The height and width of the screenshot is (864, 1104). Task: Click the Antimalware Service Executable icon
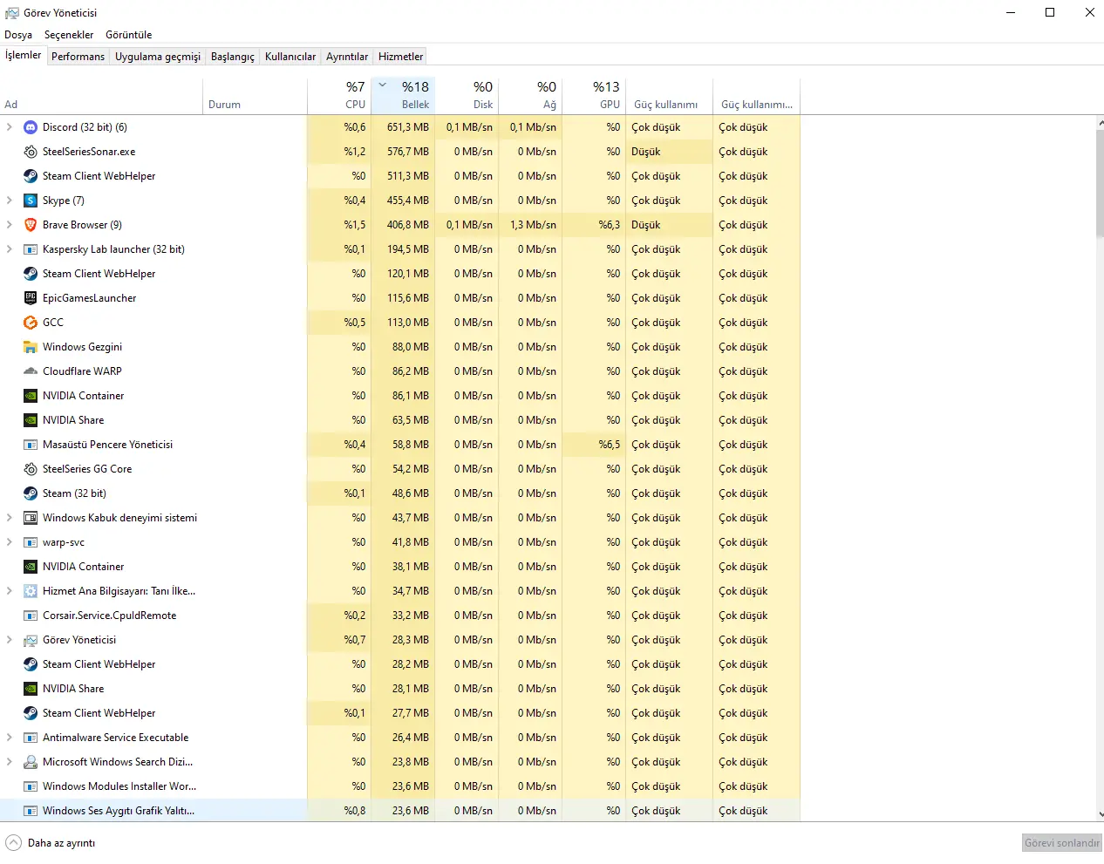coord(31,738)
